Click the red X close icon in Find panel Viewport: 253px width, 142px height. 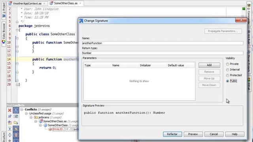(x=9, y=110)
